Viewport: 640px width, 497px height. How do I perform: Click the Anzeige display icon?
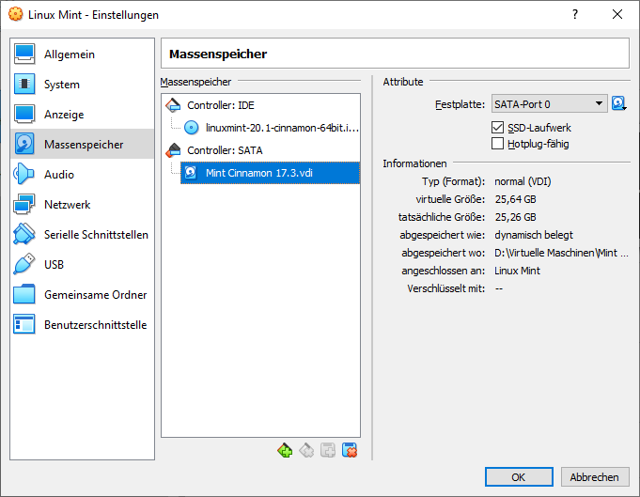click(24, 114)
